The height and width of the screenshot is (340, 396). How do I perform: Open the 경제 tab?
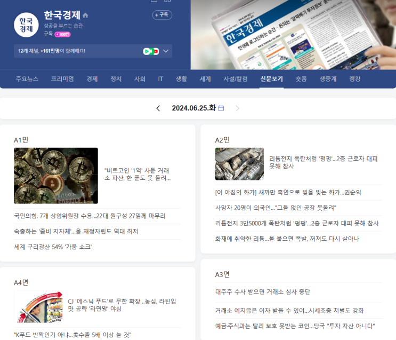coord(92,79)
